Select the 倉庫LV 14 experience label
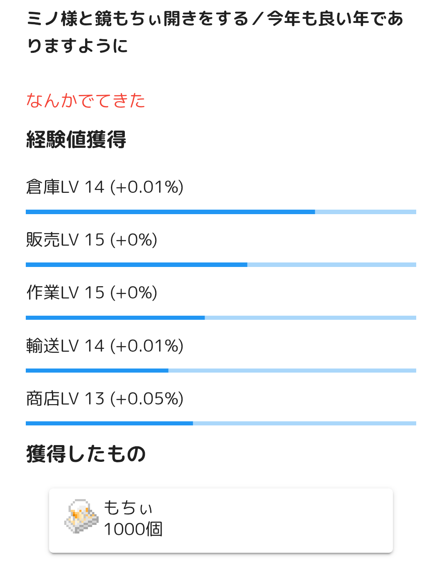The width and height of the screenshot is (442, 572). pyautogui.click(x=105, y=187)
